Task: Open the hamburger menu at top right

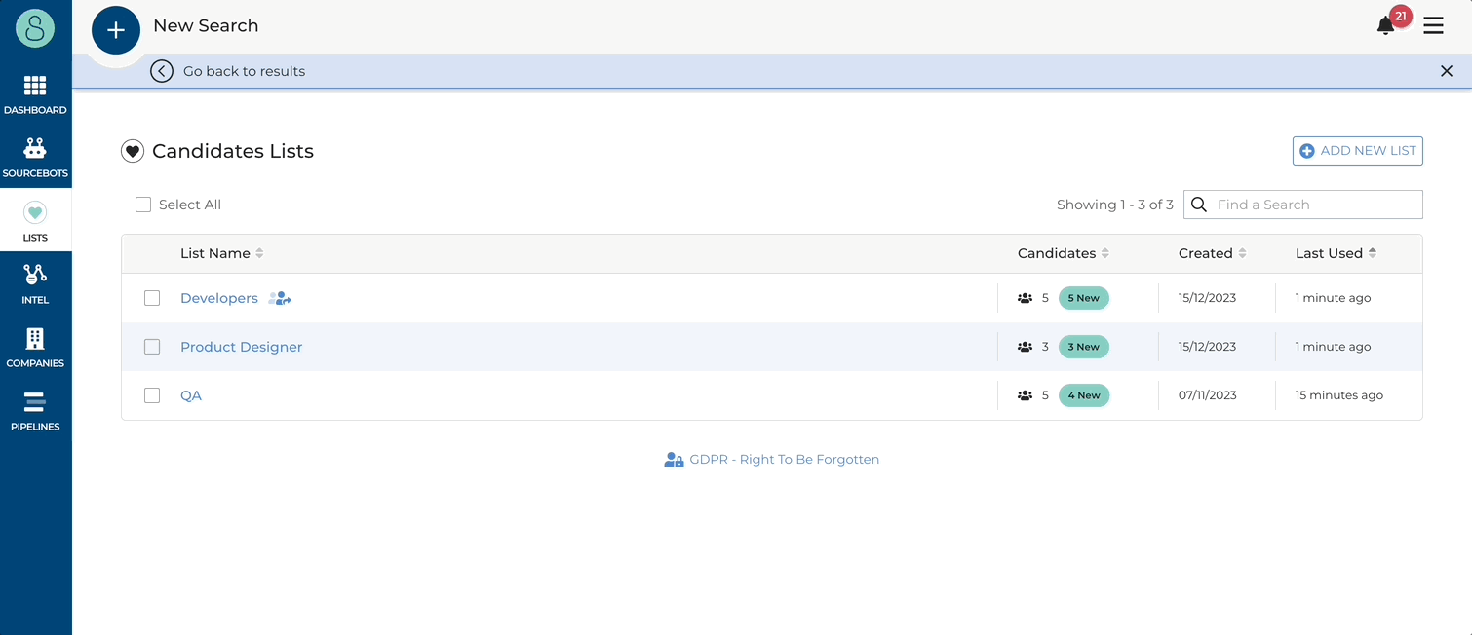Action: [1433, 25]
